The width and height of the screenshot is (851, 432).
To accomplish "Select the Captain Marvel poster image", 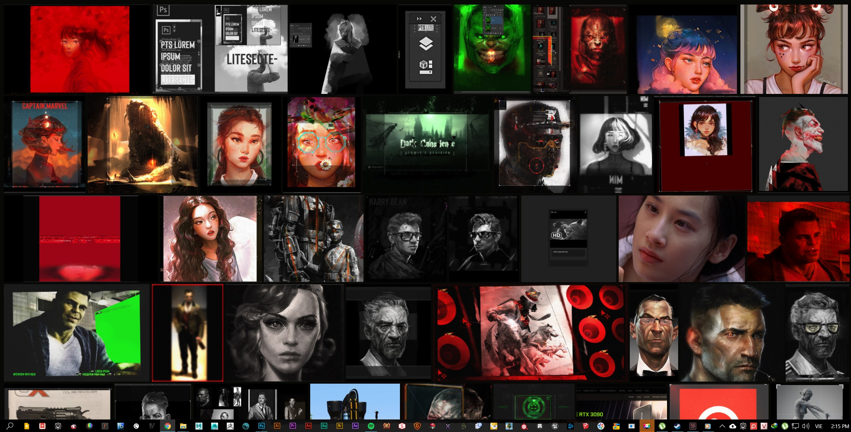I will pos(45,144).
